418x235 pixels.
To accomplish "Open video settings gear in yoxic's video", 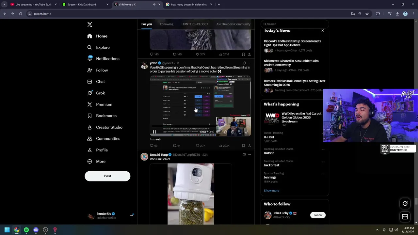I will 233,132.
